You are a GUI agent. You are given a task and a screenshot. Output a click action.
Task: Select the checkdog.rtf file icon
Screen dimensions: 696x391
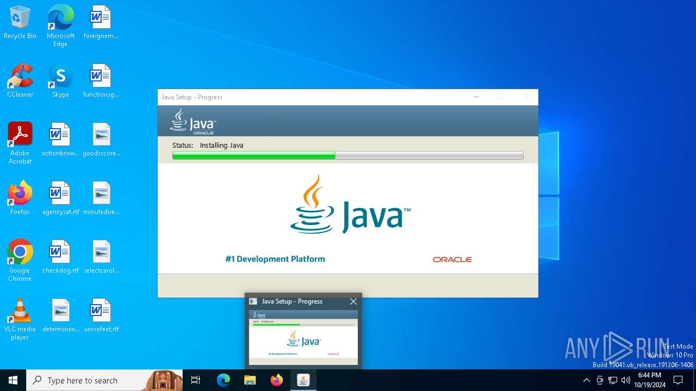click(60, 257)
